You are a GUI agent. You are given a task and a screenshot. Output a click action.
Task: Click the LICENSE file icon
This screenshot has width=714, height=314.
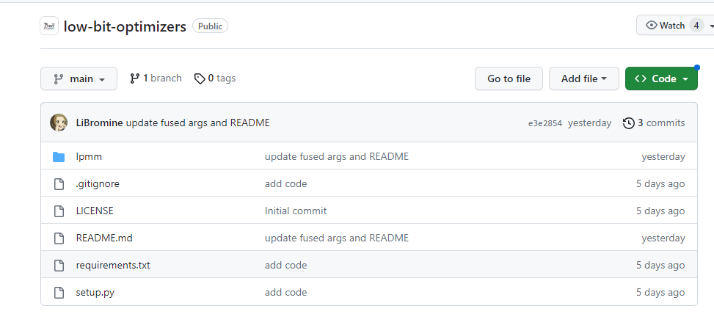[59, 211]
